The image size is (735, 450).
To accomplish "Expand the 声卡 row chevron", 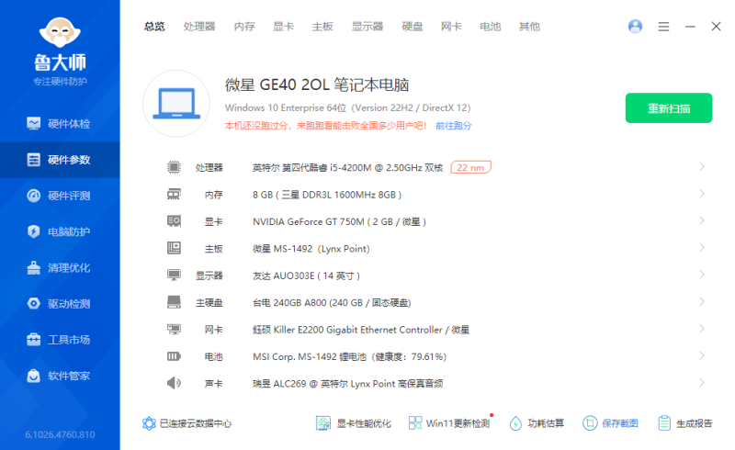I will pos(702,382).
